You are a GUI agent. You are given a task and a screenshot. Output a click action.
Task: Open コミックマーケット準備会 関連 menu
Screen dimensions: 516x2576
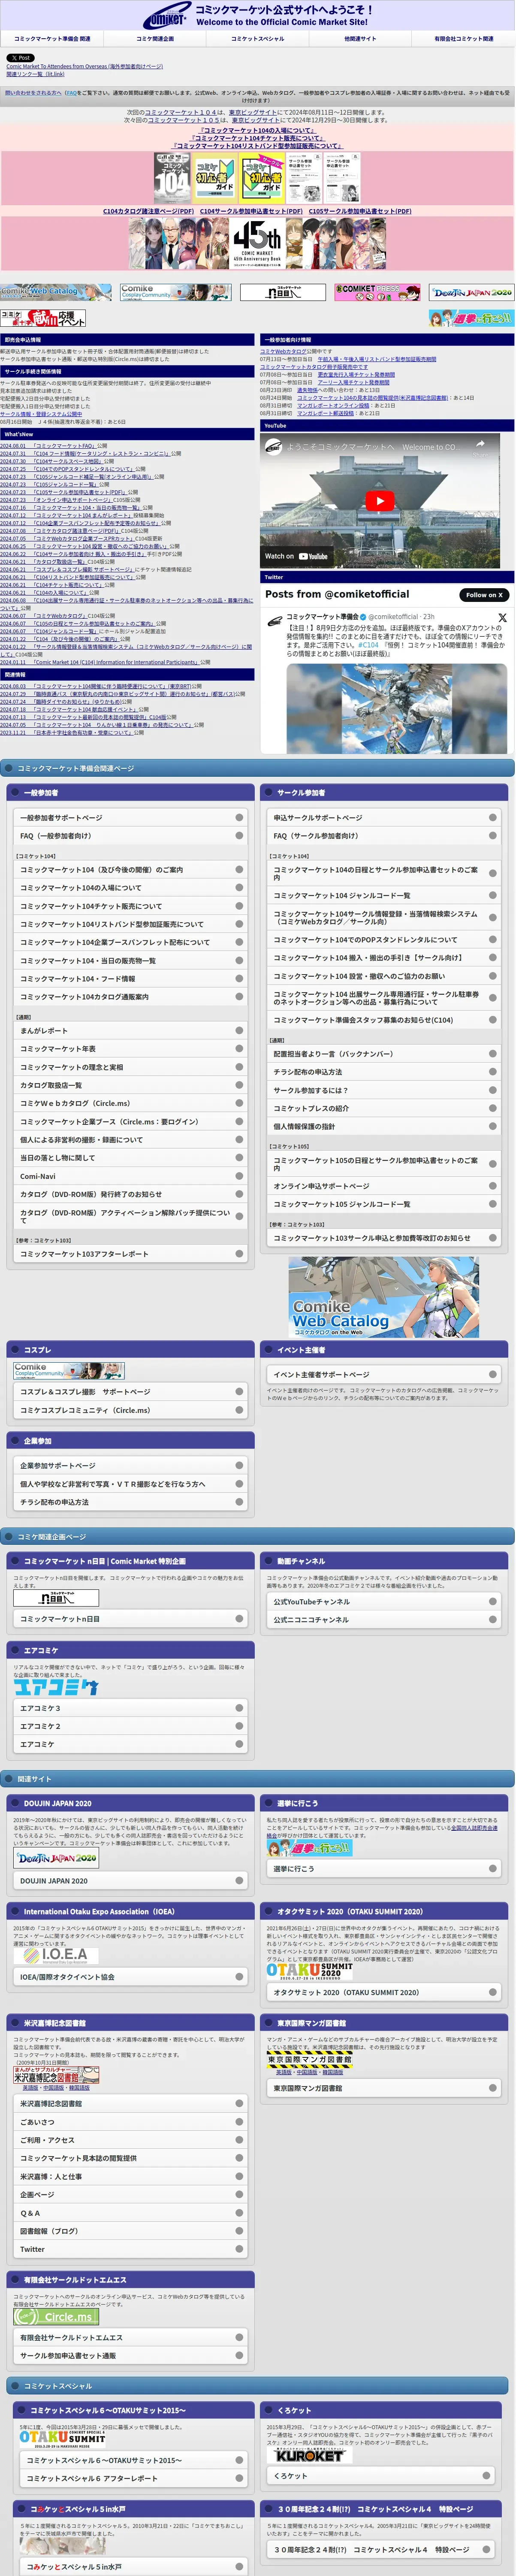(x=52, y=39)
